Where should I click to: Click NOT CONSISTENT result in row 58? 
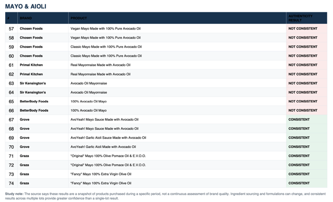pyautogui.click(x=303, y=38)
